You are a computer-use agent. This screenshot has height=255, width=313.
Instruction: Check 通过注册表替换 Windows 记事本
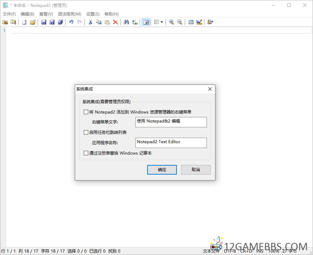86,153
